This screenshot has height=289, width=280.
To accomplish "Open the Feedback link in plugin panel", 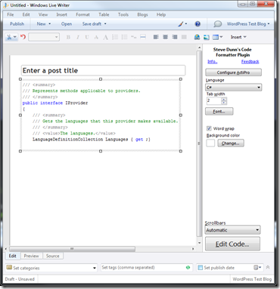I will (250, 62).
